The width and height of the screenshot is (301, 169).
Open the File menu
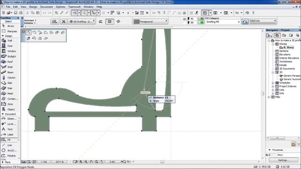pos(8,7)
